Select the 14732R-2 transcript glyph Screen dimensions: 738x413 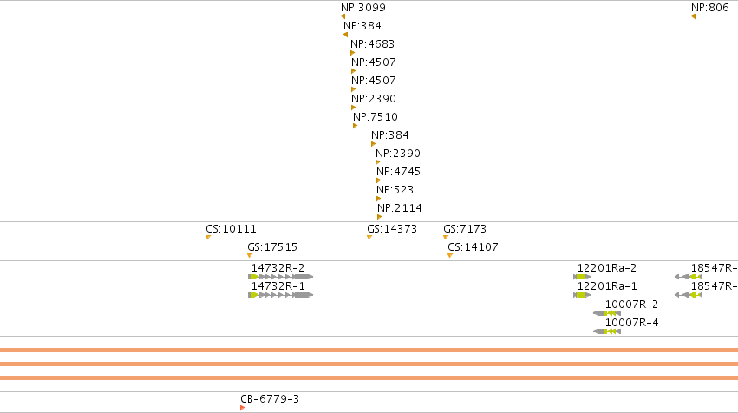280,277
